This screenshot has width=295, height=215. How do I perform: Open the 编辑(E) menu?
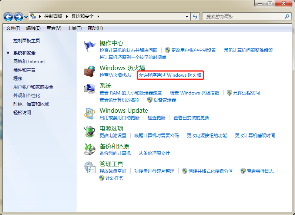33,28
